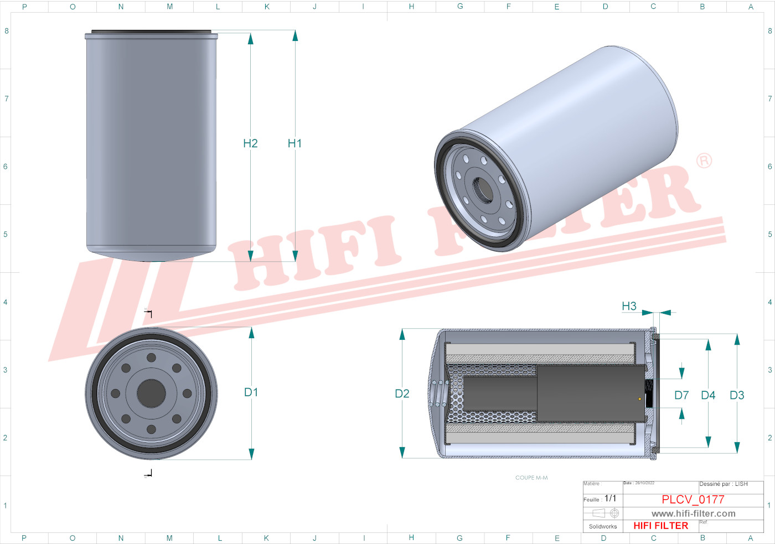The width and height of the screenshot is (775, 544).
Task: Click the H1 height dimension label
Action: 294,143
